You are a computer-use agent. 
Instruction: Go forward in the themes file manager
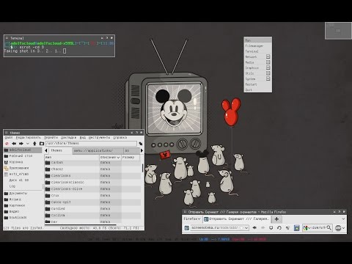pyautogui.click(x=21, y=144)
